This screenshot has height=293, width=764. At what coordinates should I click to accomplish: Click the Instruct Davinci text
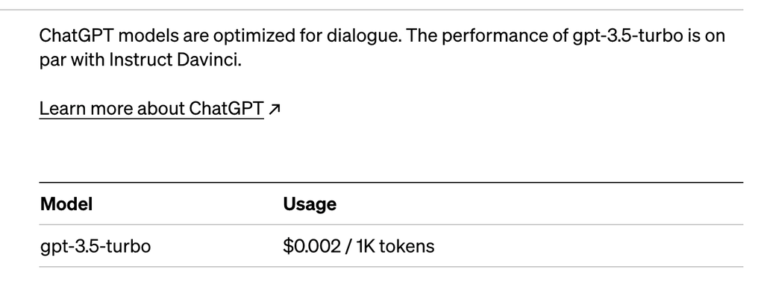(x=175, y=60)
